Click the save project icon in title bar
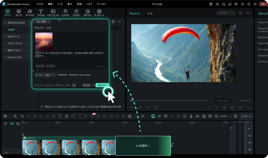Viewport: 268px width, 158px height. pos(236,4)
